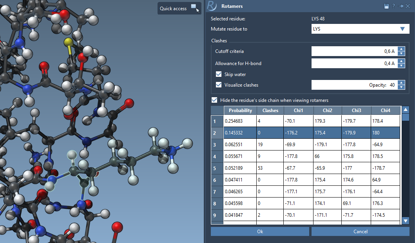Click the Quick access selection icon
The width and height of the screenshot is (415, 243).
pos(195,8)
